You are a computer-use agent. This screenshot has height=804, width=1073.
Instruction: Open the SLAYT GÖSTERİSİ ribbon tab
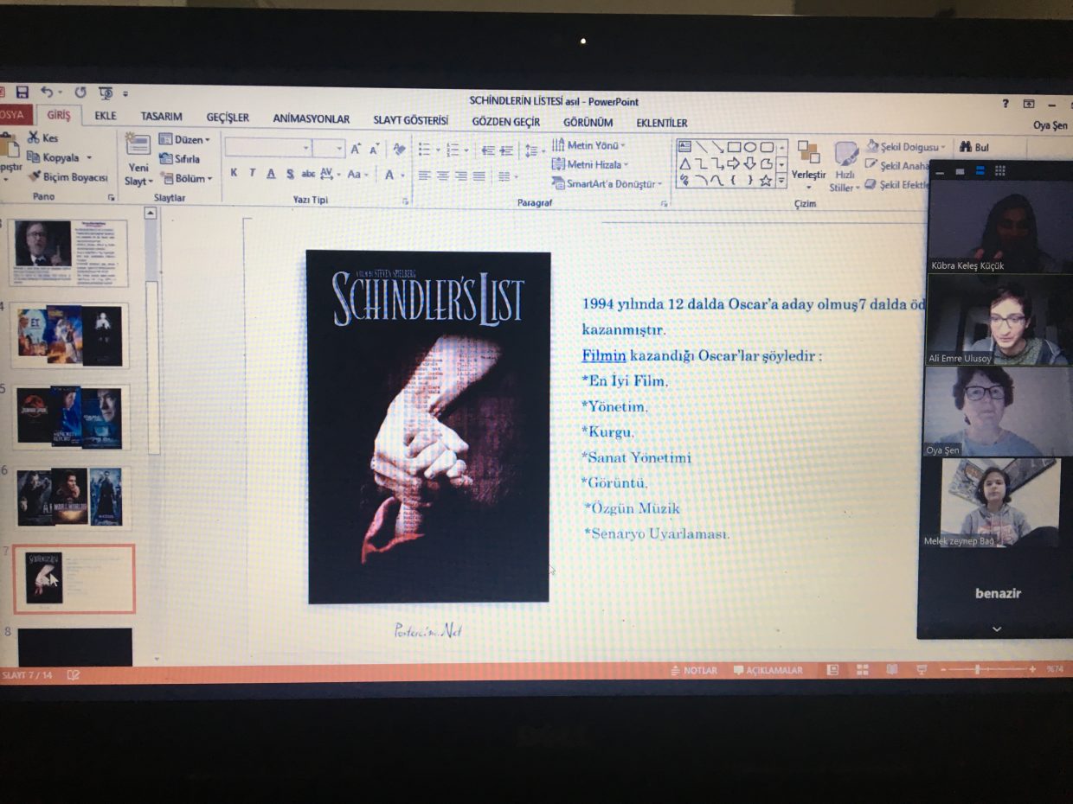pos(411,120)
